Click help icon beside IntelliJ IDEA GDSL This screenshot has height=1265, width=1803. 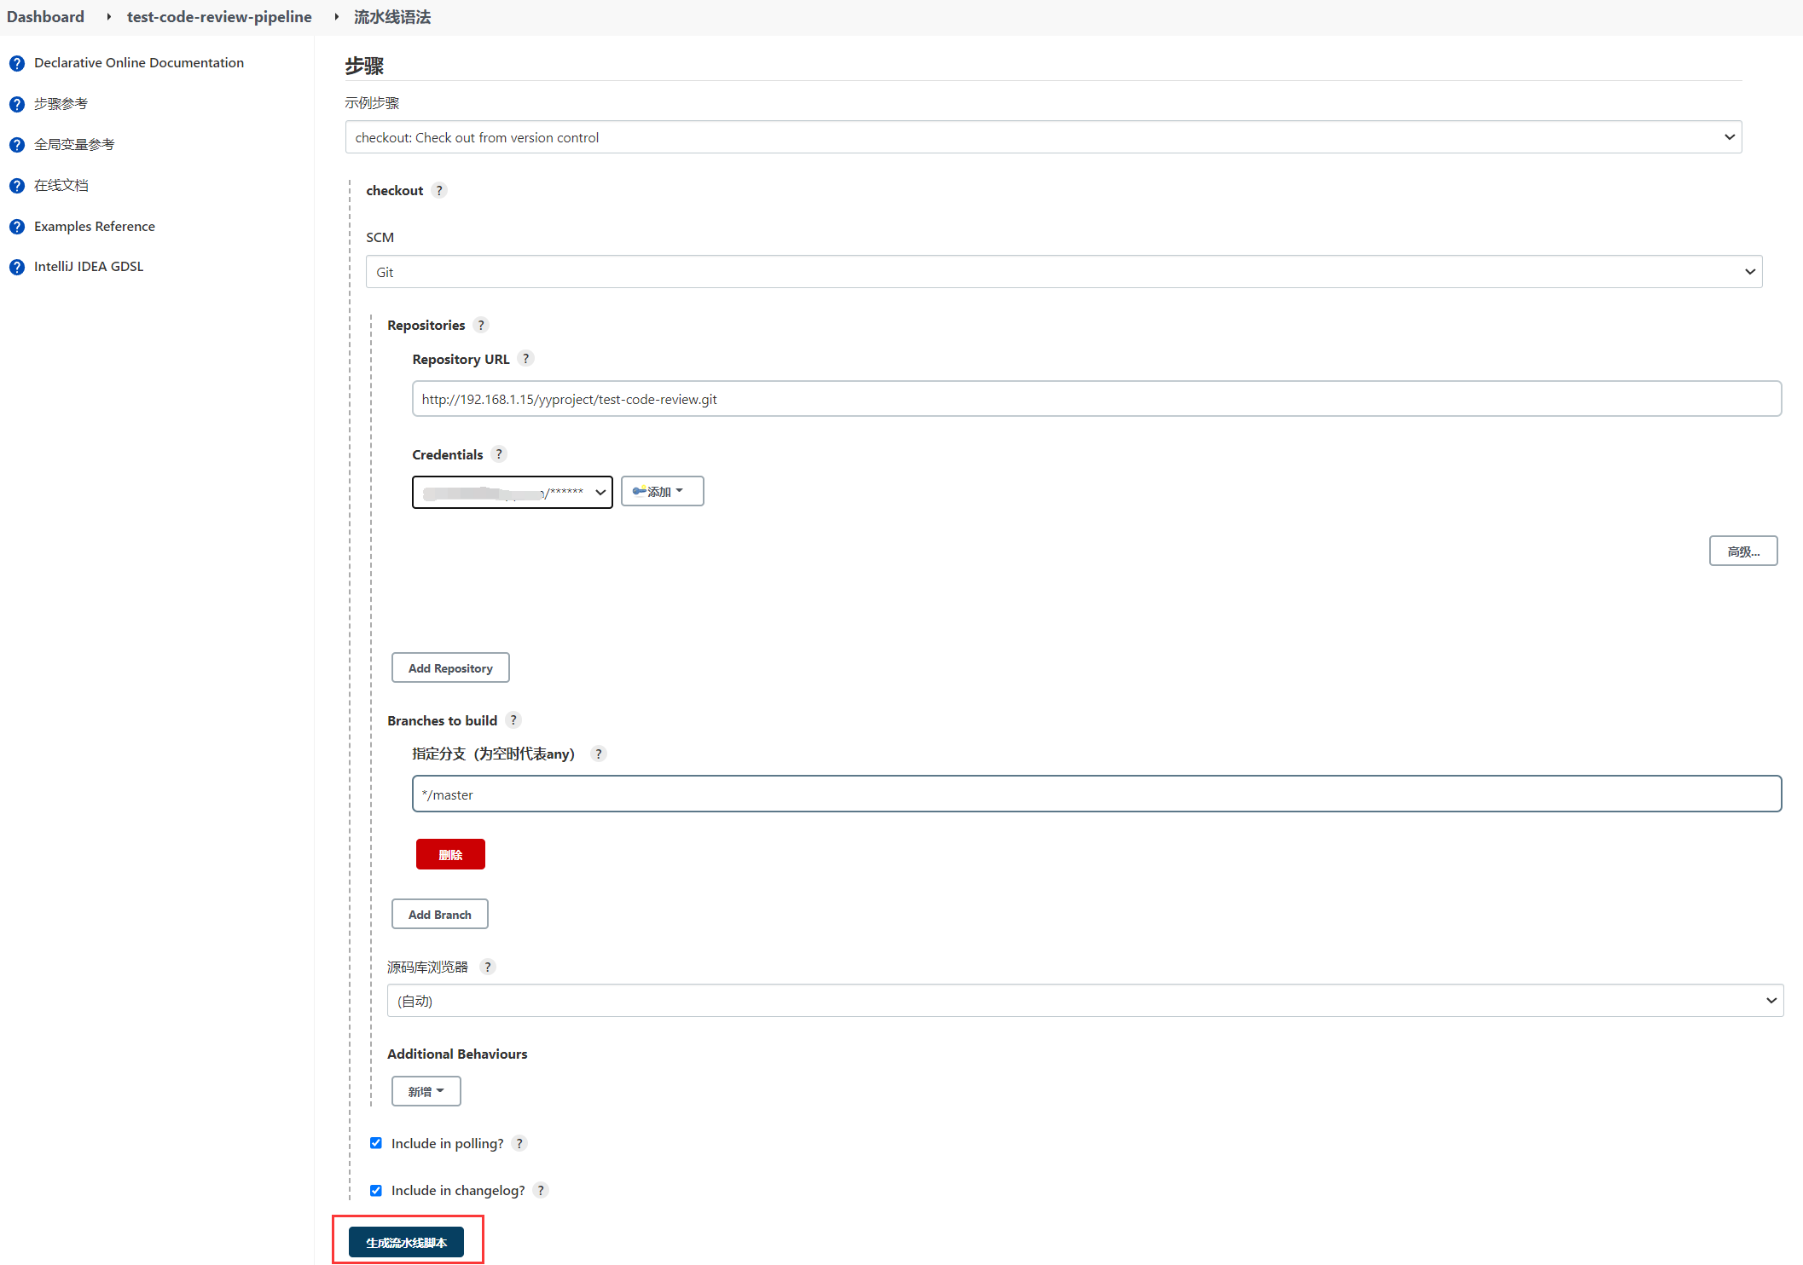click(17, 267)
